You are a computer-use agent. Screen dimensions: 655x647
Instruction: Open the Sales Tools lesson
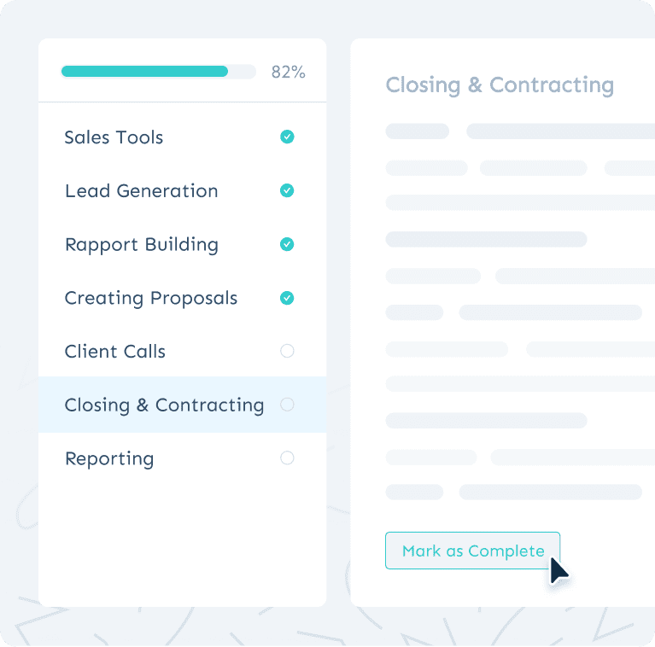(x=114, y=137)
